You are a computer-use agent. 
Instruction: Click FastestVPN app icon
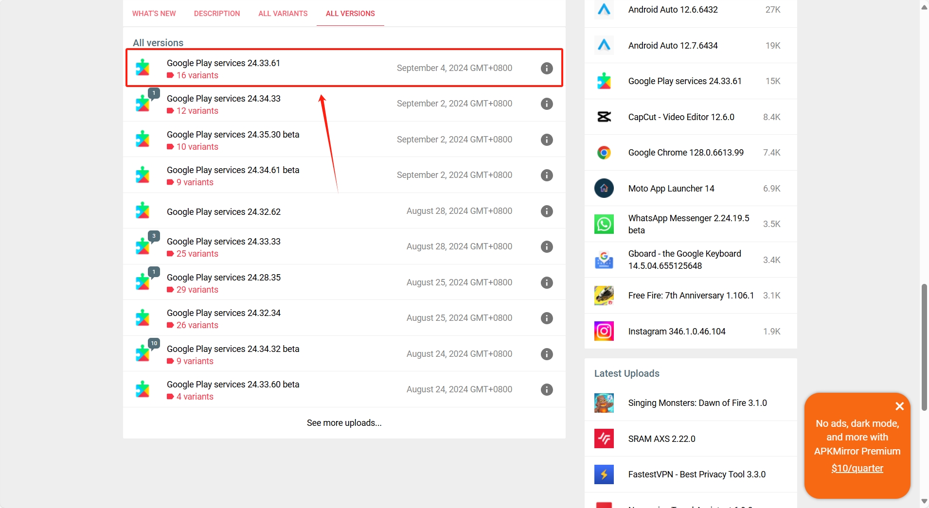[604, 474]
